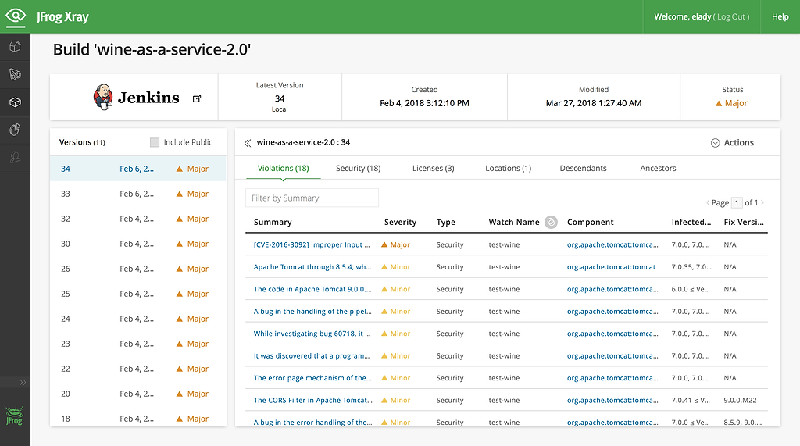Open the Watches binoculars sidebar icon
The image size is (800, 446).
coord(16,74)
